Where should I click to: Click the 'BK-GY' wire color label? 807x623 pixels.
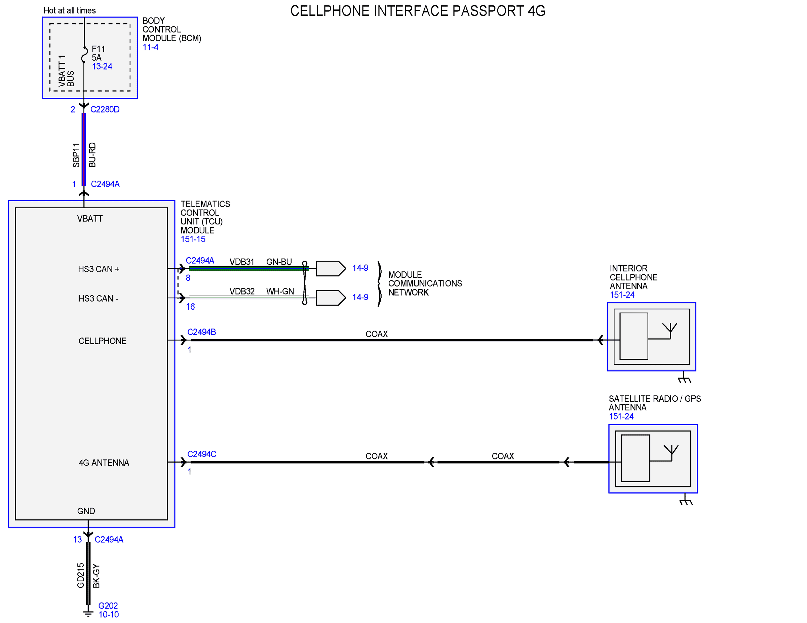click(96, 576)
